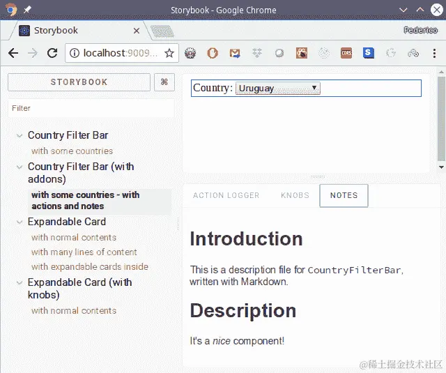The image size is (446, 373).
Task: Switch to the Action Logger tab
Action: click(x=226, y=195)
